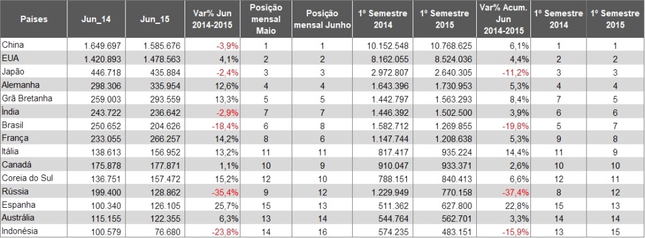Click the Jun_14 column header
Screen dimensions: 645x238
tap(96, 20)
